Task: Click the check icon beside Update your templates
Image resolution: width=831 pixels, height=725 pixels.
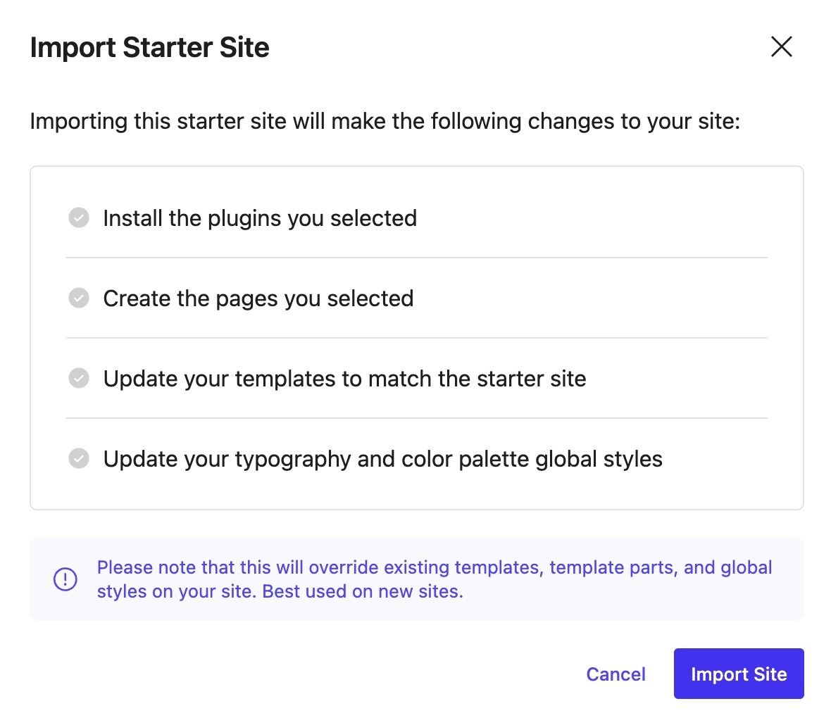Action: click(79, 379)
